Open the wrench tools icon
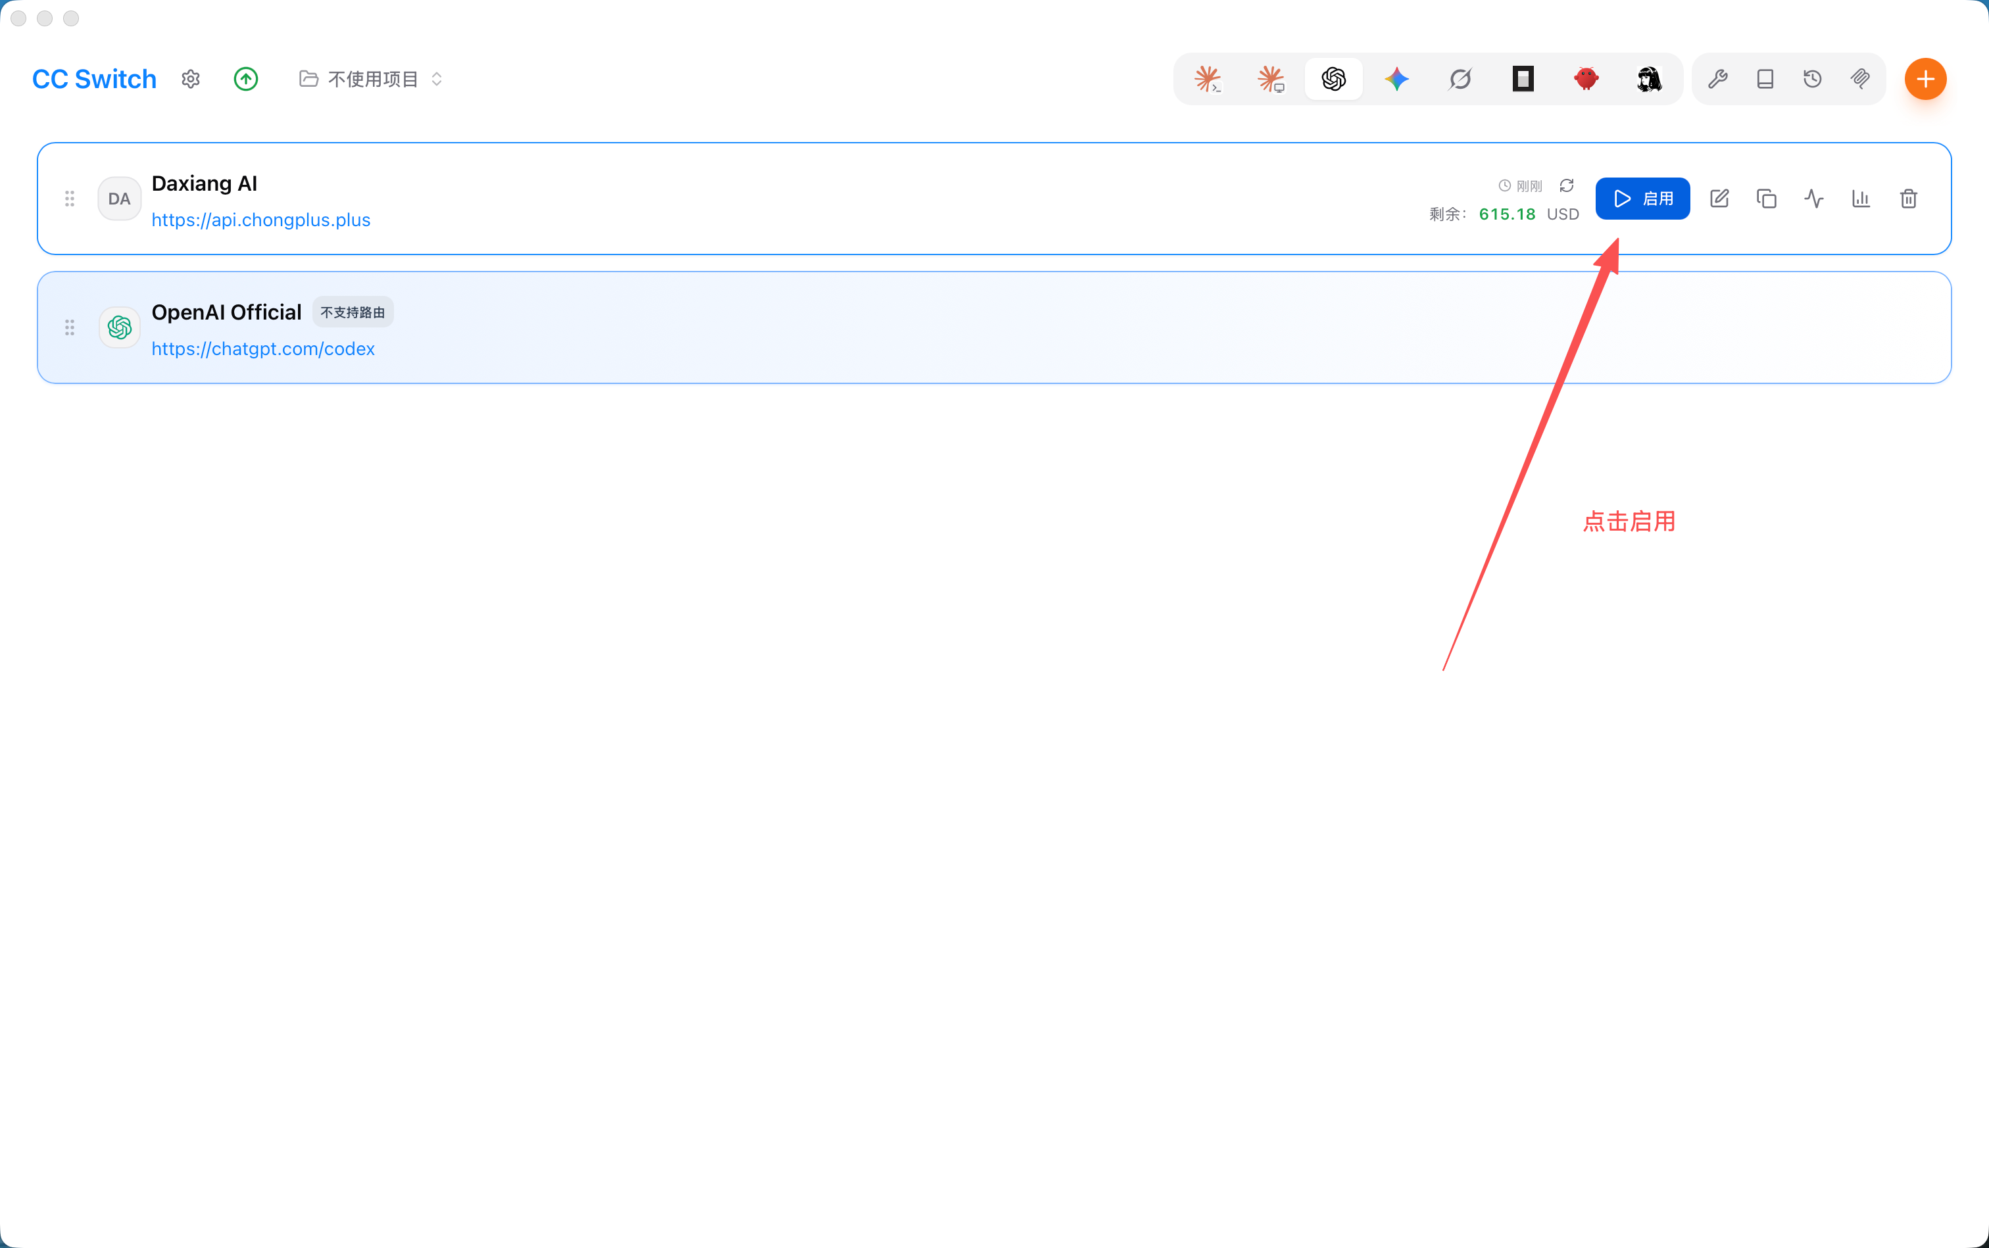This screenshot has width=1989, height=1248. point(1717,80)
